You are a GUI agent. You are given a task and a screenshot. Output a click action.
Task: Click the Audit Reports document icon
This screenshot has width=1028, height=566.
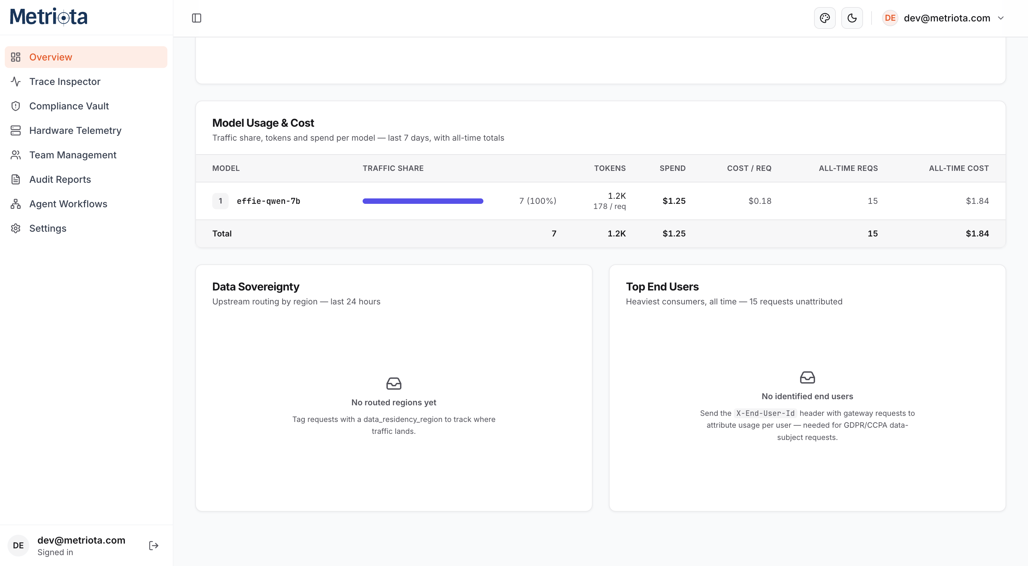pos(16,179)
